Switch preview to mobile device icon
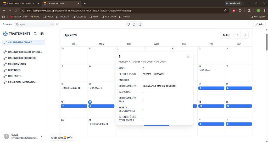The width and height of the screenshot is (268, 143). 140,24
